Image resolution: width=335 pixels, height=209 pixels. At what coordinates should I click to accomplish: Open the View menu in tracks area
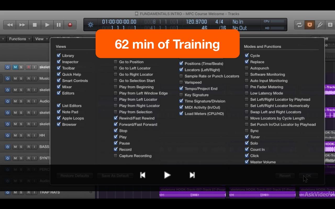click(41, 39)
